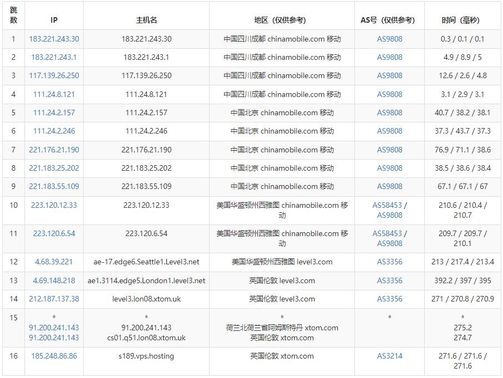Select the 主机名 column header

[146, 20]
